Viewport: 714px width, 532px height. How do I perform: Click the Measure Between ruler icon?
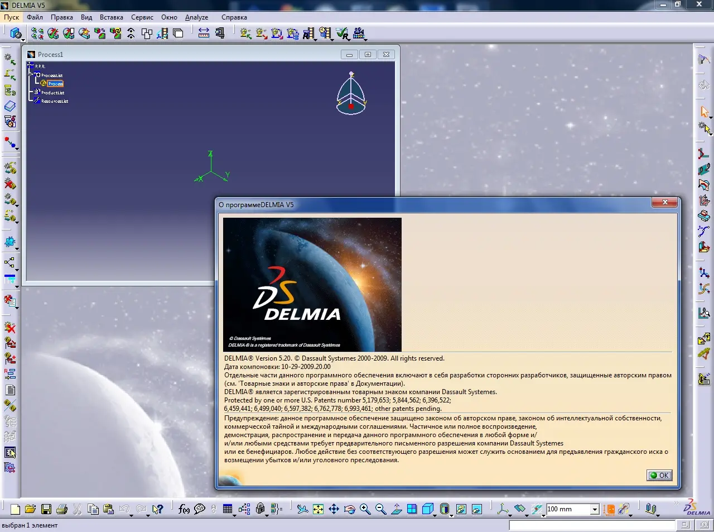point(204,33)
